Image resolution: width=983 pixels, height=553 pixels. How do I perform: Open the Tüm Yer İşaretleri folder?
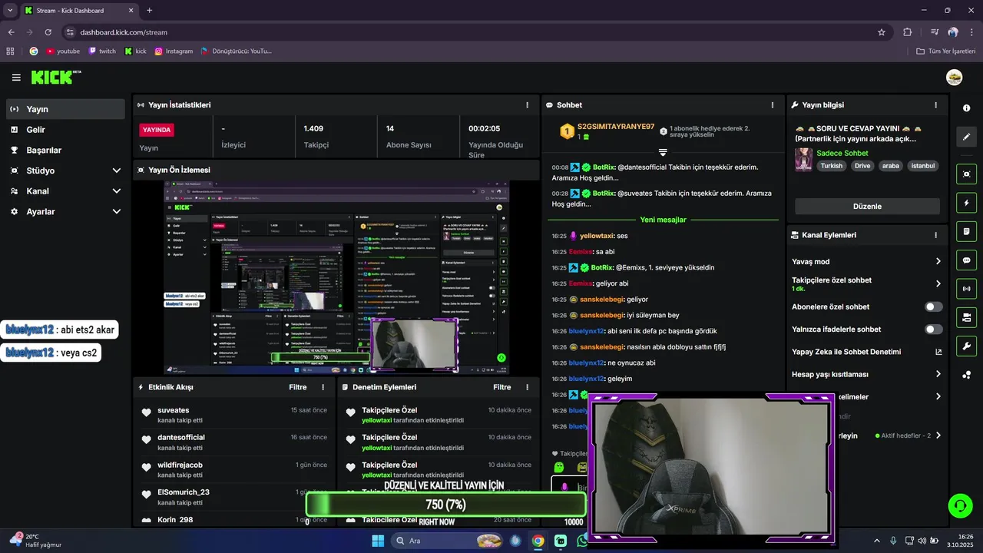click(x=946, y=51)
